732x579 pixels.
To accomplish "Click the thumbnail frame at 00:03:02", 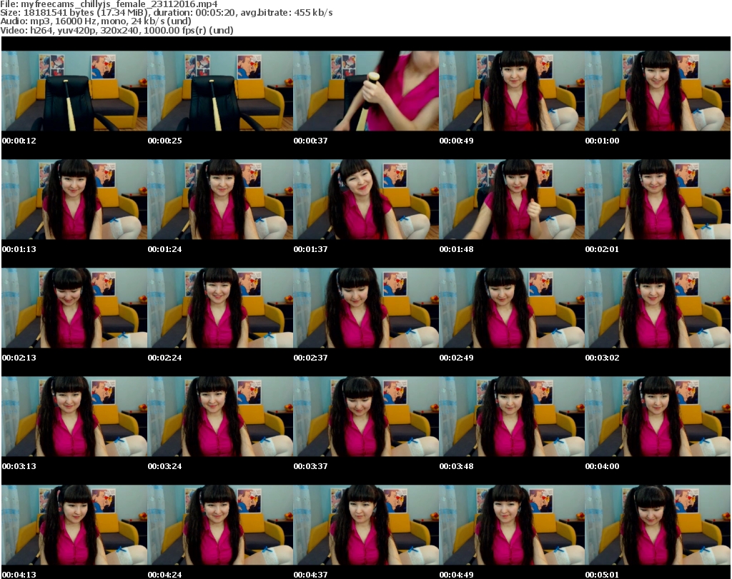I will (x=658, y=308).
